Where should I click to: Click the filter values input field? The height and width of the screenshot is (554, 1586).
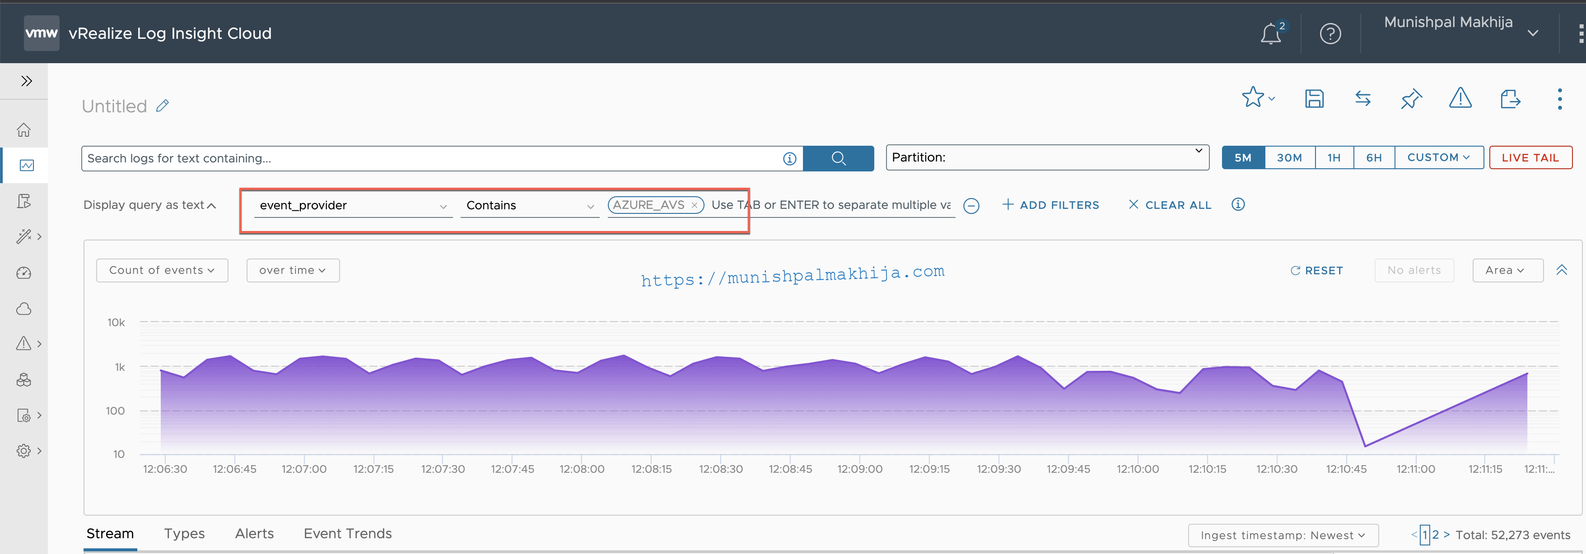831,205
